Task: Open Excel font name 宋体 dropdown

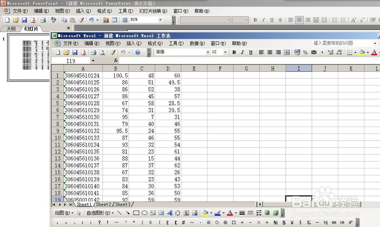Action: 208,52
